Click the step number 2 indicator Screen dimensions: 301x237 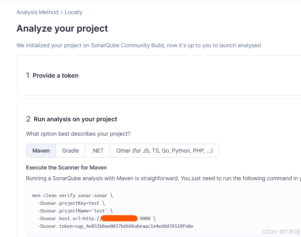click(x=28, y=119)
